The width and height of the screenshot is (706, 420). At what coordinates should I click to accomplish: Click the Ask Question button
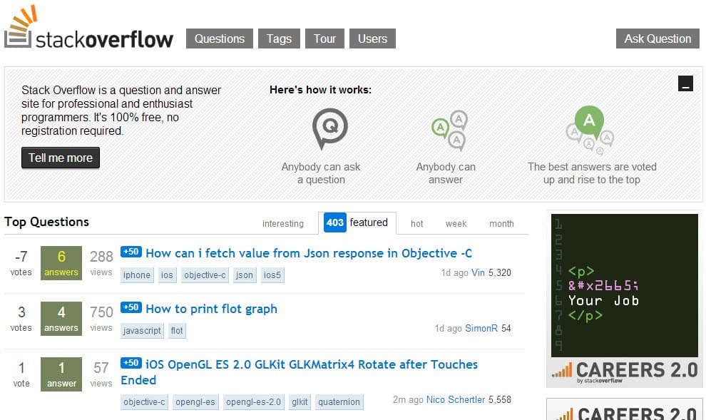(656, 39)
